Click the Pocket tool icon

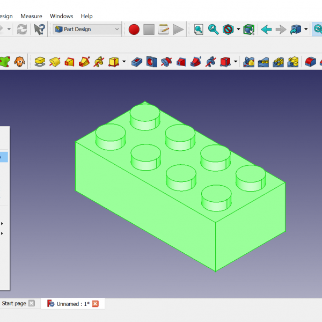pos(137,62)
